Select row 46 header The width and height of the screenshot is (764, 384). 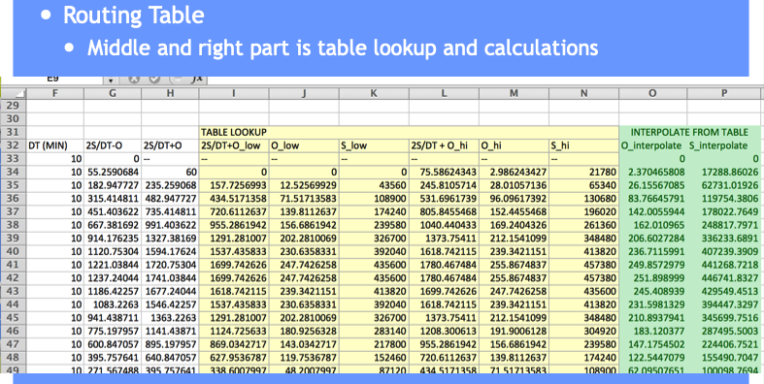[x=14, y=331]
